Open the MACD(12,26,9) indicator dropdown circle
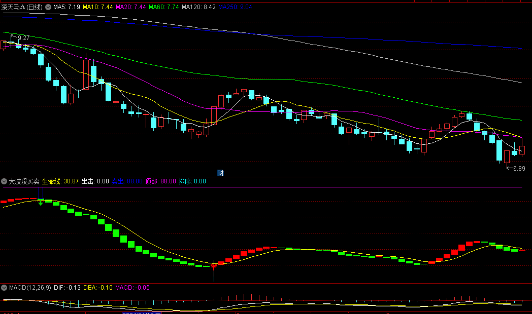Image resolution: width=532 pixels, height=314 pixels. [x=4, y=288]
